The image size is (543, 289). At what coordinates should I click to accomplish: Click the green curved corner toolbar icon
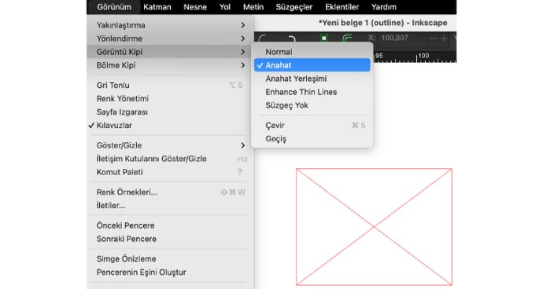pos(347,38)
